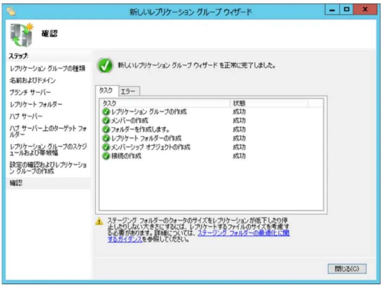Click the 状態 column header
This screenshot has height=285, width=381.
pos(269,103)
